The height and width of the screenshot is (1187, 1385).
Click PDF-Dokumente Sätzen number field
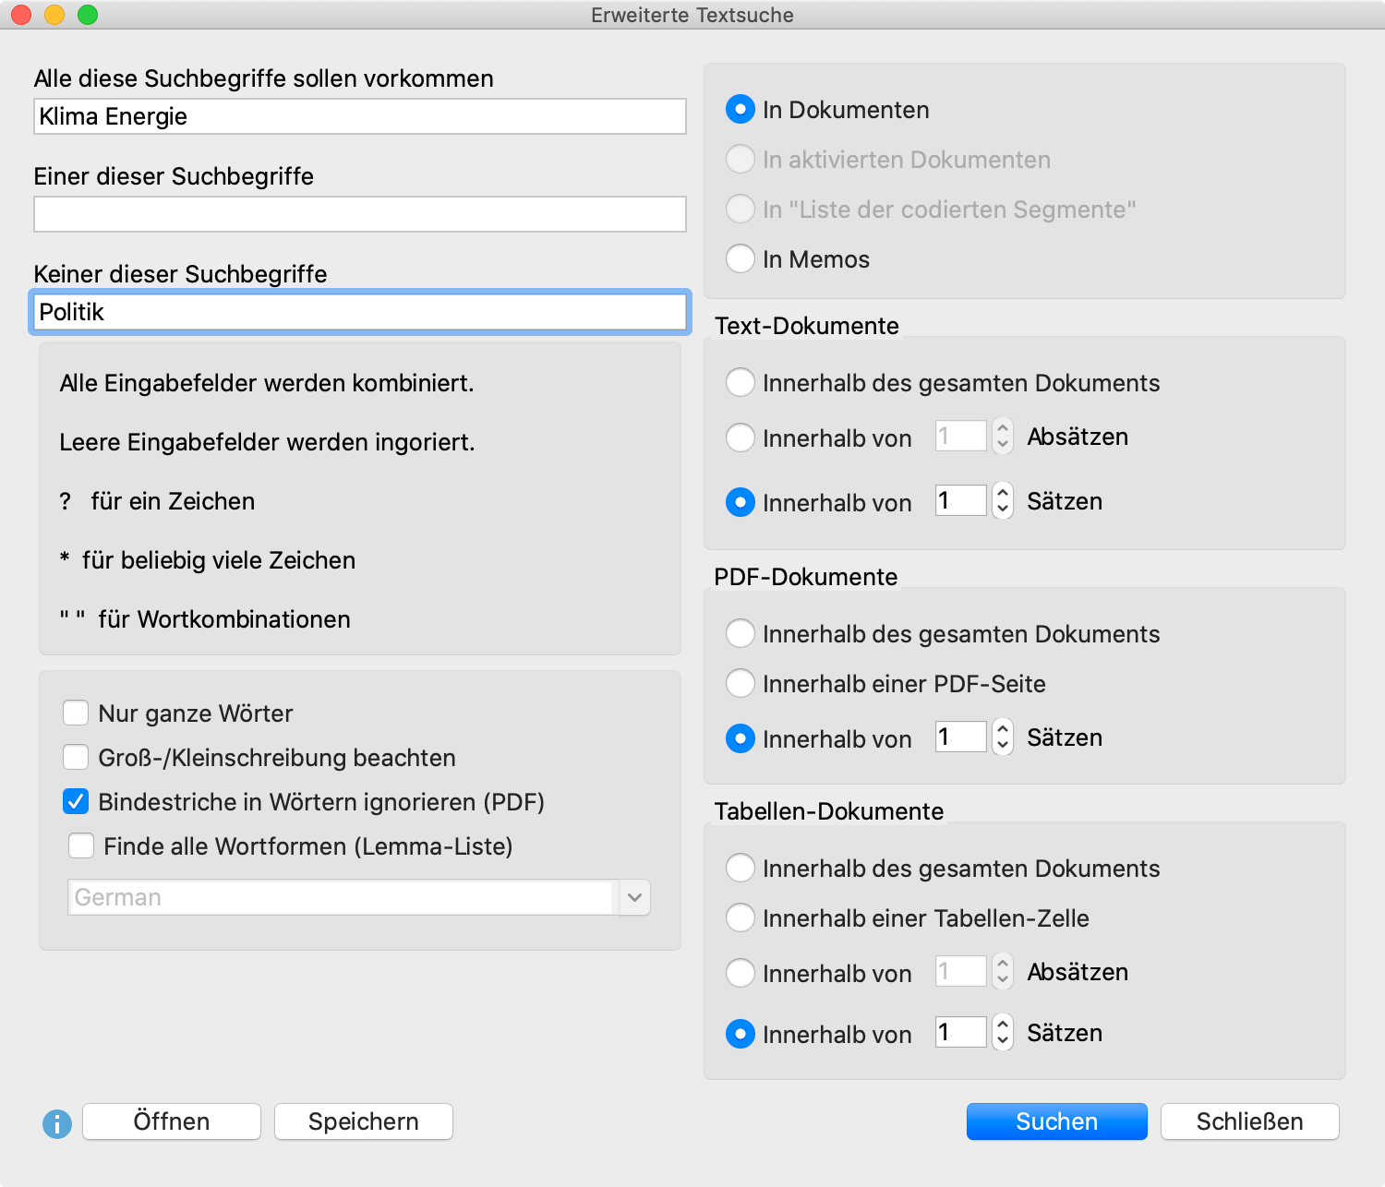point(961,737)
